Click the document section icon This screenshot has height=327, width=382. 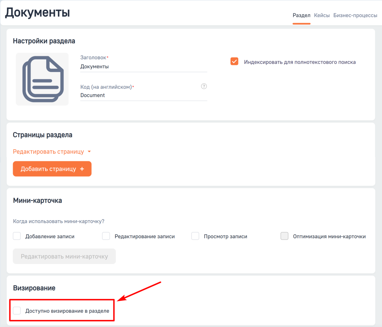42,79
